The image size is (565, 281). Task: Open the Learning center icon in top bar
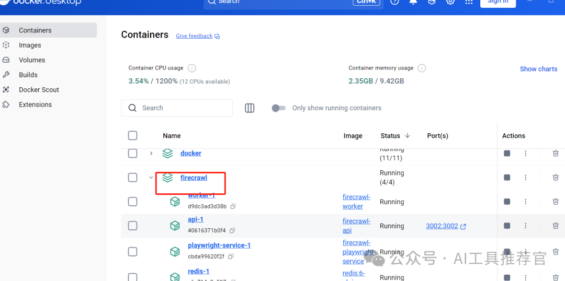(432, 2)
